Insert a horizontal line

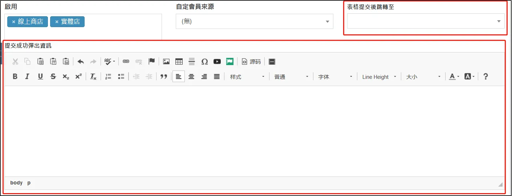point(192,61)
